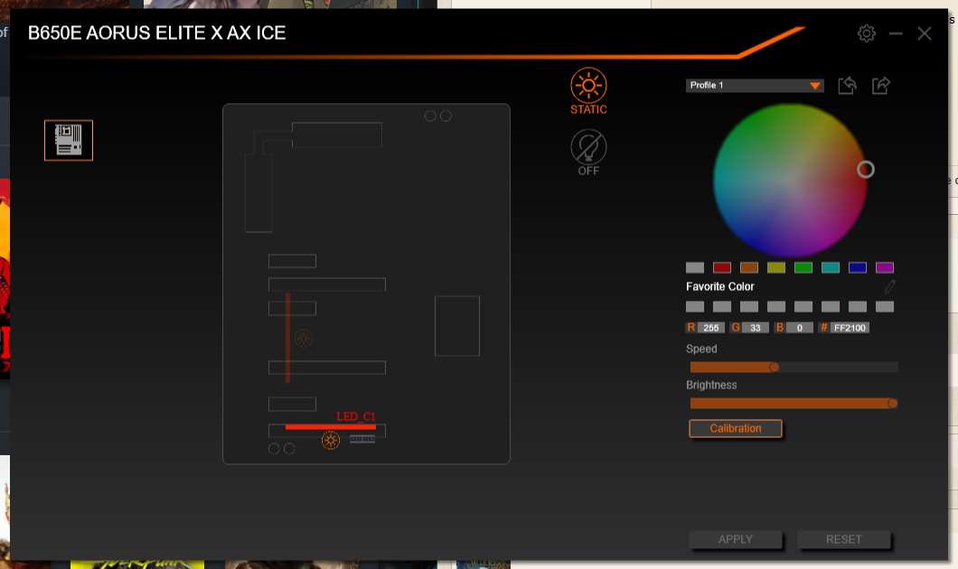Select the LED_C1 header sun icon
Viewport: 958px width, 569px height.
click(331, 440)
